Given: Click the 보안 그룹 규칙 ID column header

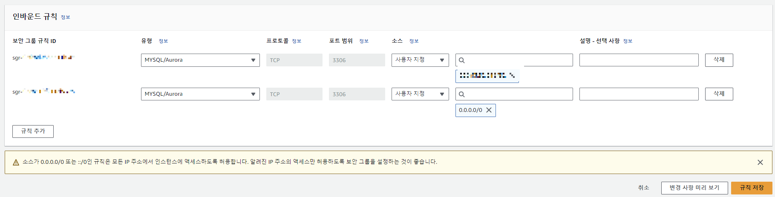Looking at the screenshot, I should pos(34,41).
